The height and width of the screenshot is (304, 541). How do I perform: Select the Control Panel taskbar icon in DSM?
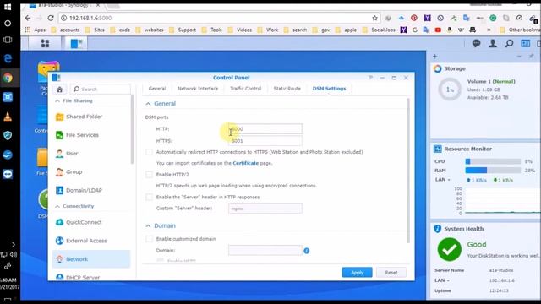(77, 43)
